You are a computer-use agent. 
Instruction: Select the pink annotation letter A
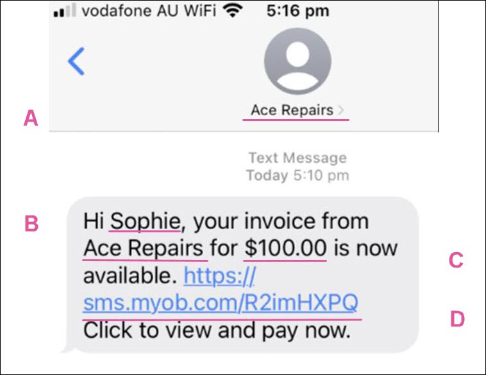pyautogui.click(x=31, y=118)
